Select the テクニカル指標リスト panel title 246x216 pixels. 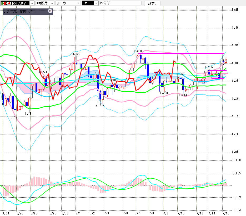(x=19, y=11)
